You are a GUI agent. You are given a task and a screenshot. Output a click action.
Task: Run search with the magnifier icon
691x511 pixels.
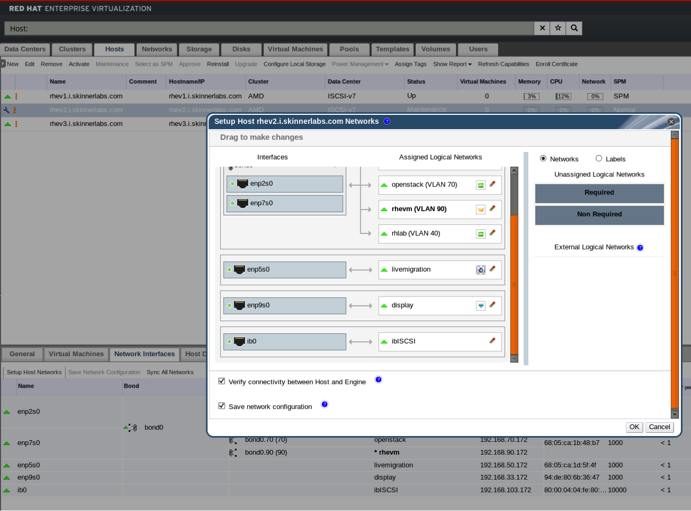[x=574, y=28]
